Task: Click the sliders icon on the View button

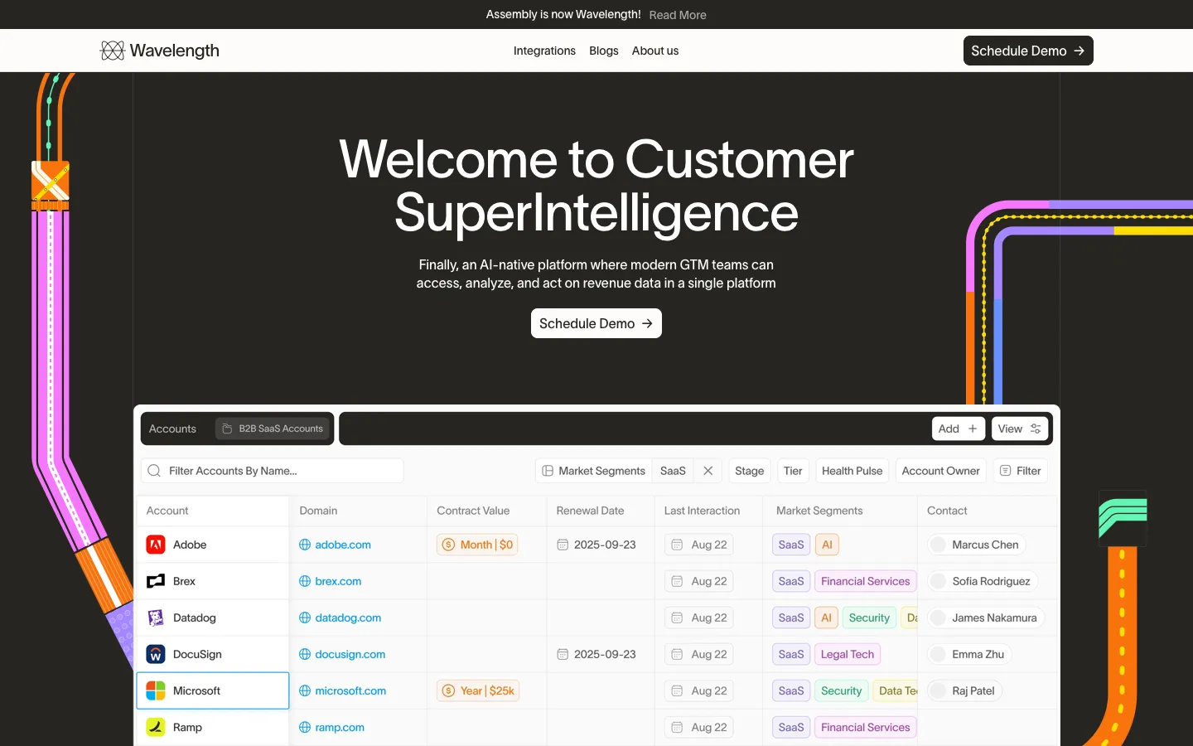Action: pyautogui.click(x=1036, y=429)
